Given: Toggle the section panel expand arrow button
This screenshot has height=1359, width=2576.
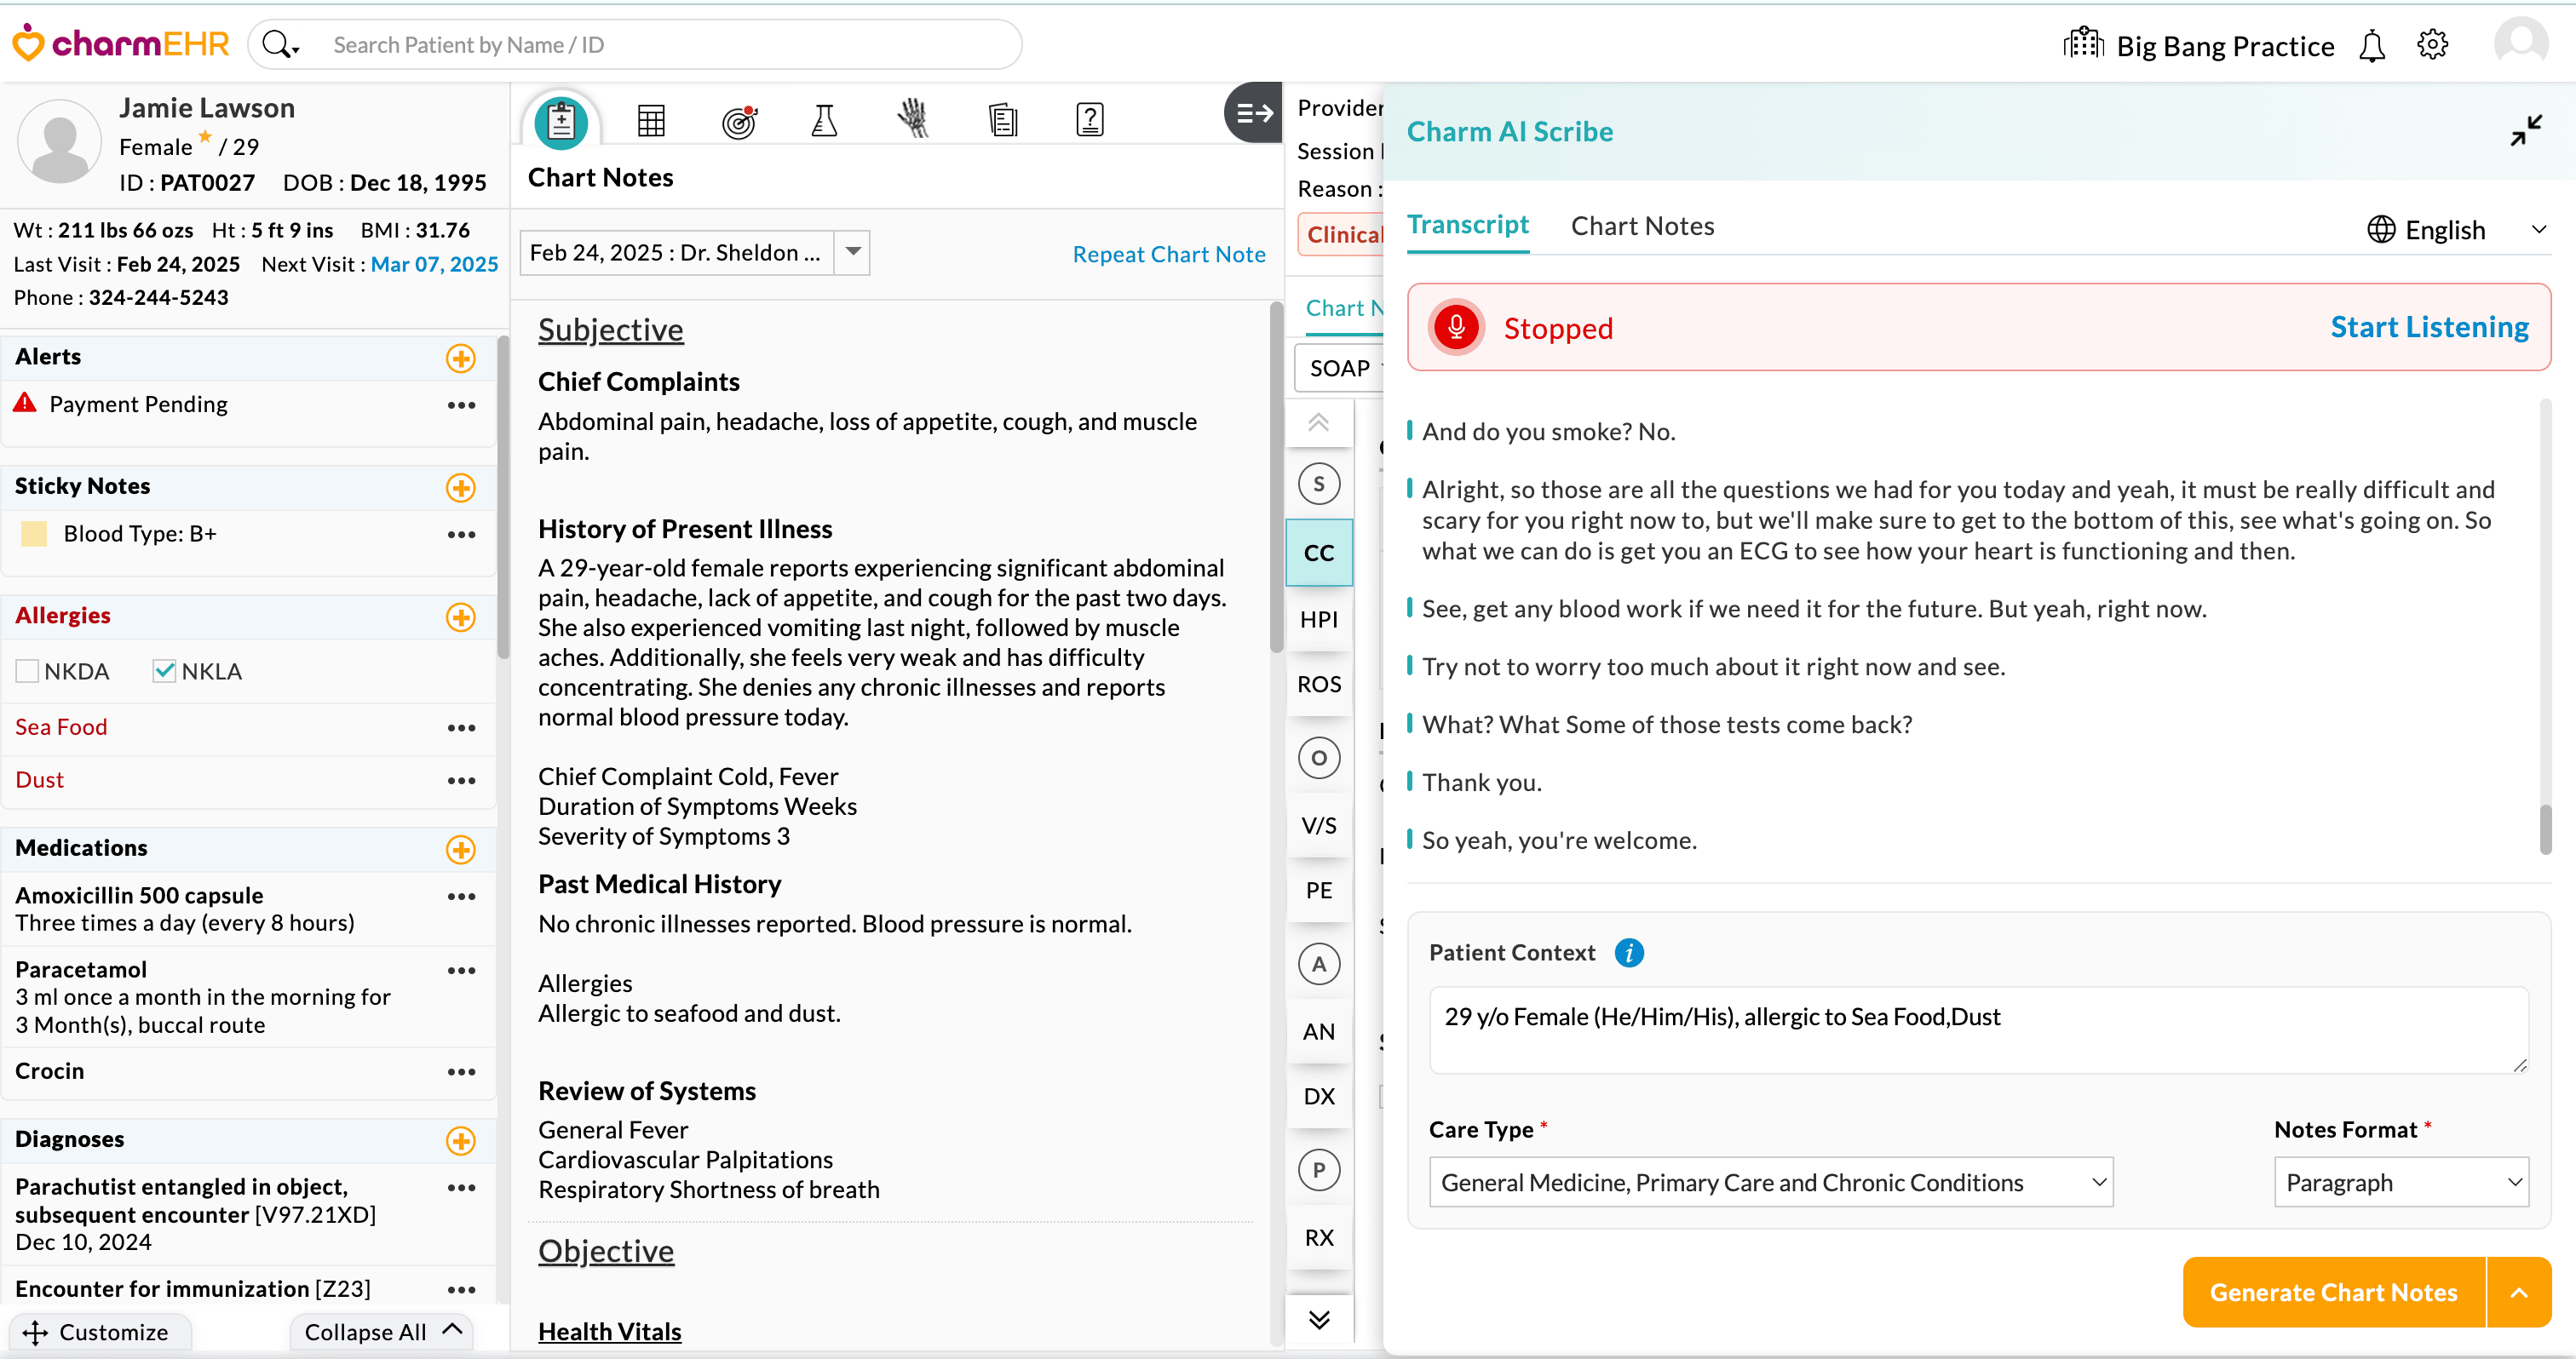Looking at the screenshot, I should pos(1253,113).
